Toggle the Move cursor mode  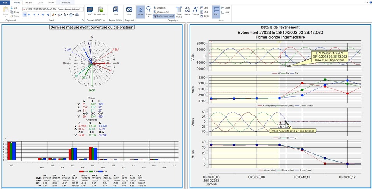[140, 11]
